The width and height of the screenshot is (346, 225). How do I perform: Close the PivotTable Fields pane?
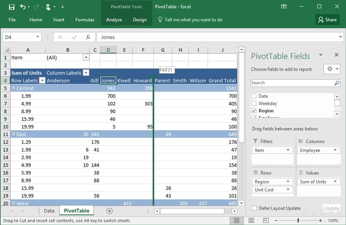336,55
